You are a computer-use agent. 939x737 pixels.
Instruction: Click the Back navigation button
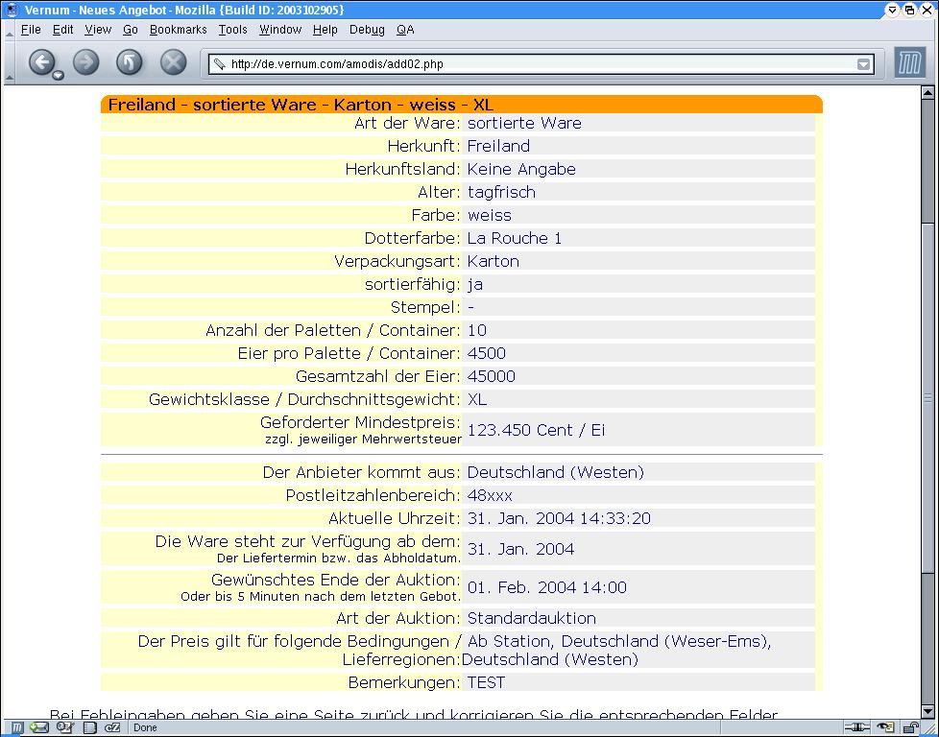click(x=41, y=63)
